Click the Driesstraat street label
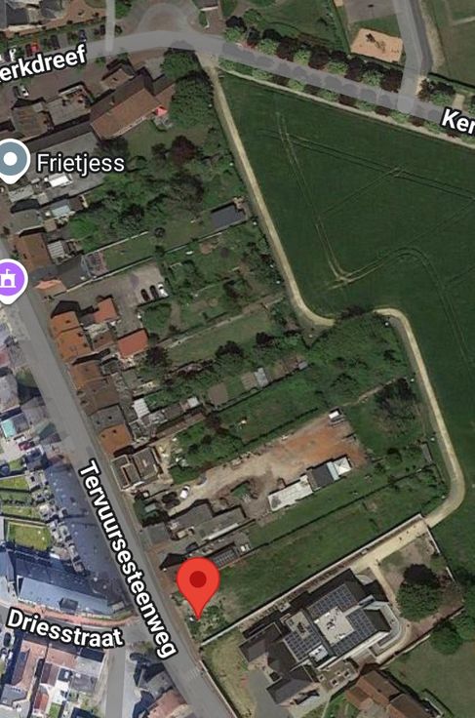The image size is (475, 718). tap(64, 628)
